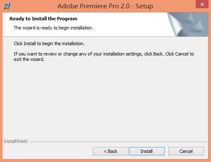211x162 pixels.
Task: Select the Ready to Install the Program heading
Action: click(x=43, y=19)
